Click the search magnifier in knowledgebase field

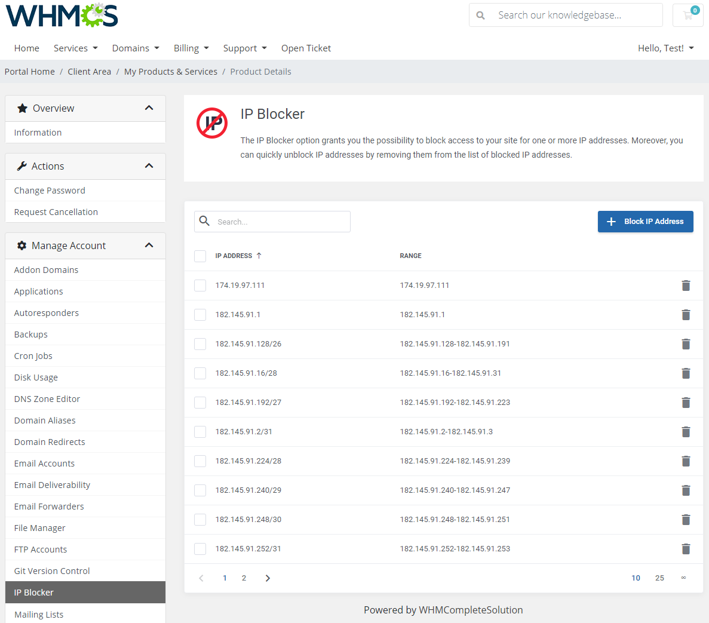[x=481, y=15]
